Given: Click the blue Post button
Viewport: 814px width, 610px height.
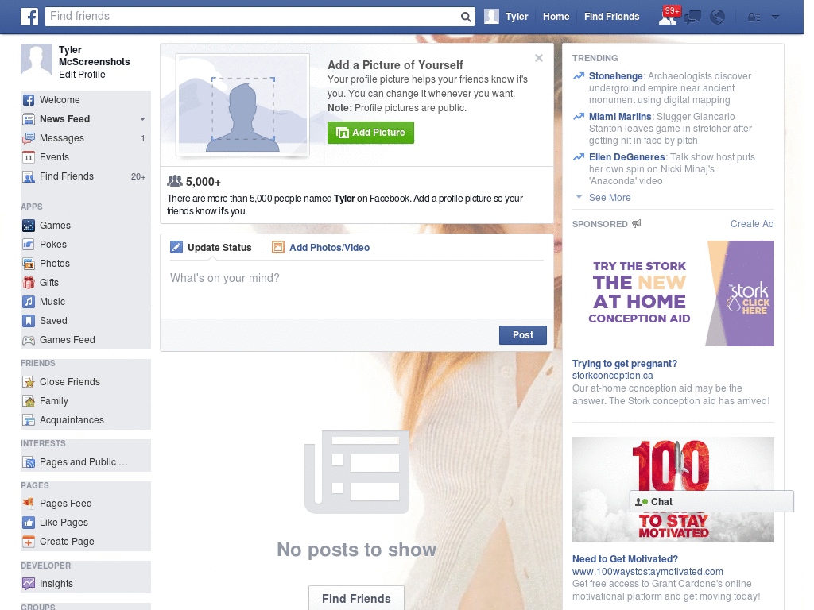Looking at the screenshot, I should coord(523,335).
